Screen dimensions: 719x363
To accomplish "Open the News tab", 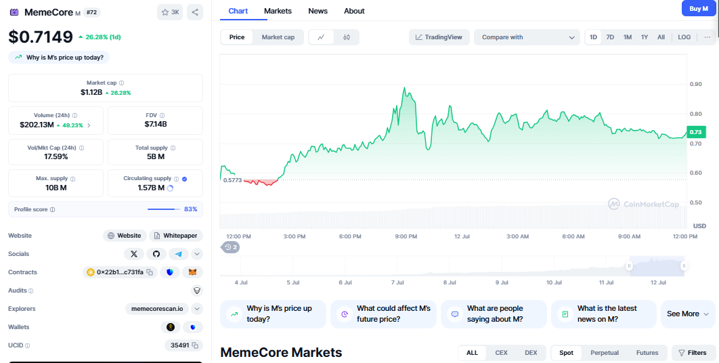I will click(318, 11).
